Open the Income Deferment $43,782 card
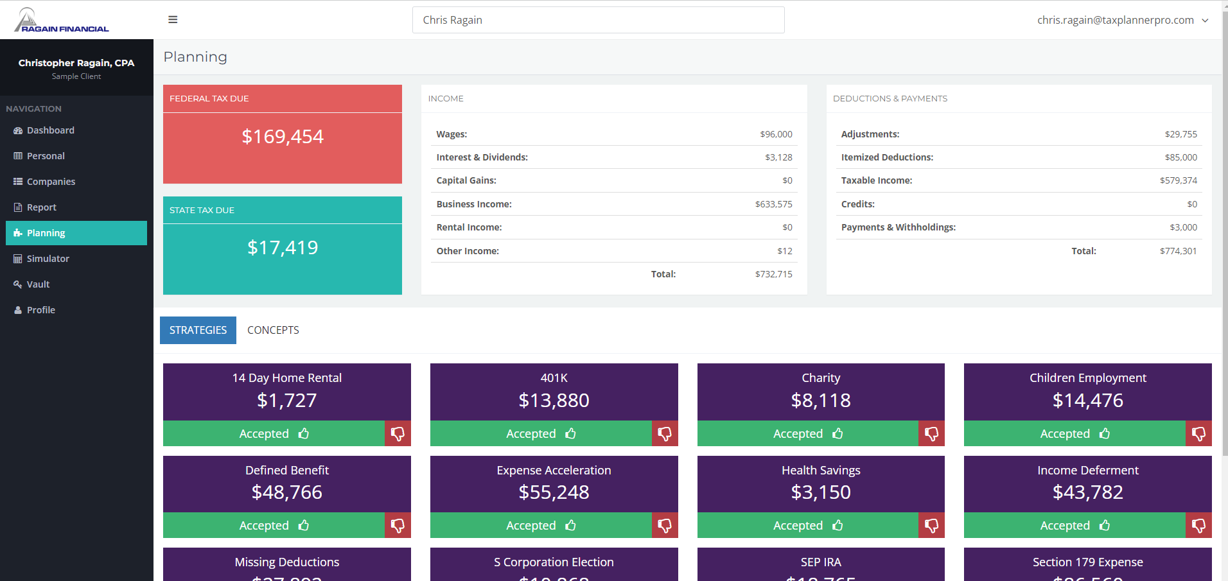This screenshot has height=581, width=1228. 1088,484
